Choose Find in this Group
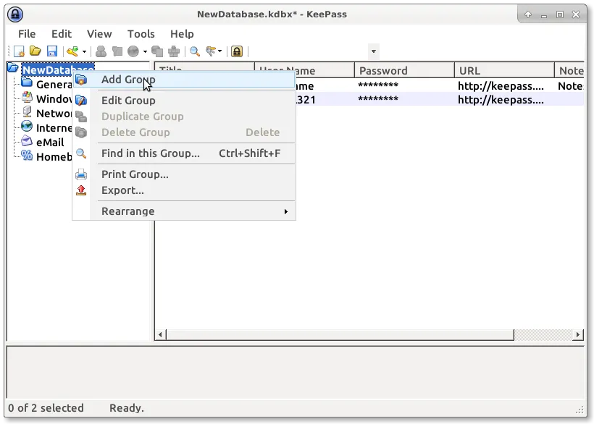 tap(150, 153)
